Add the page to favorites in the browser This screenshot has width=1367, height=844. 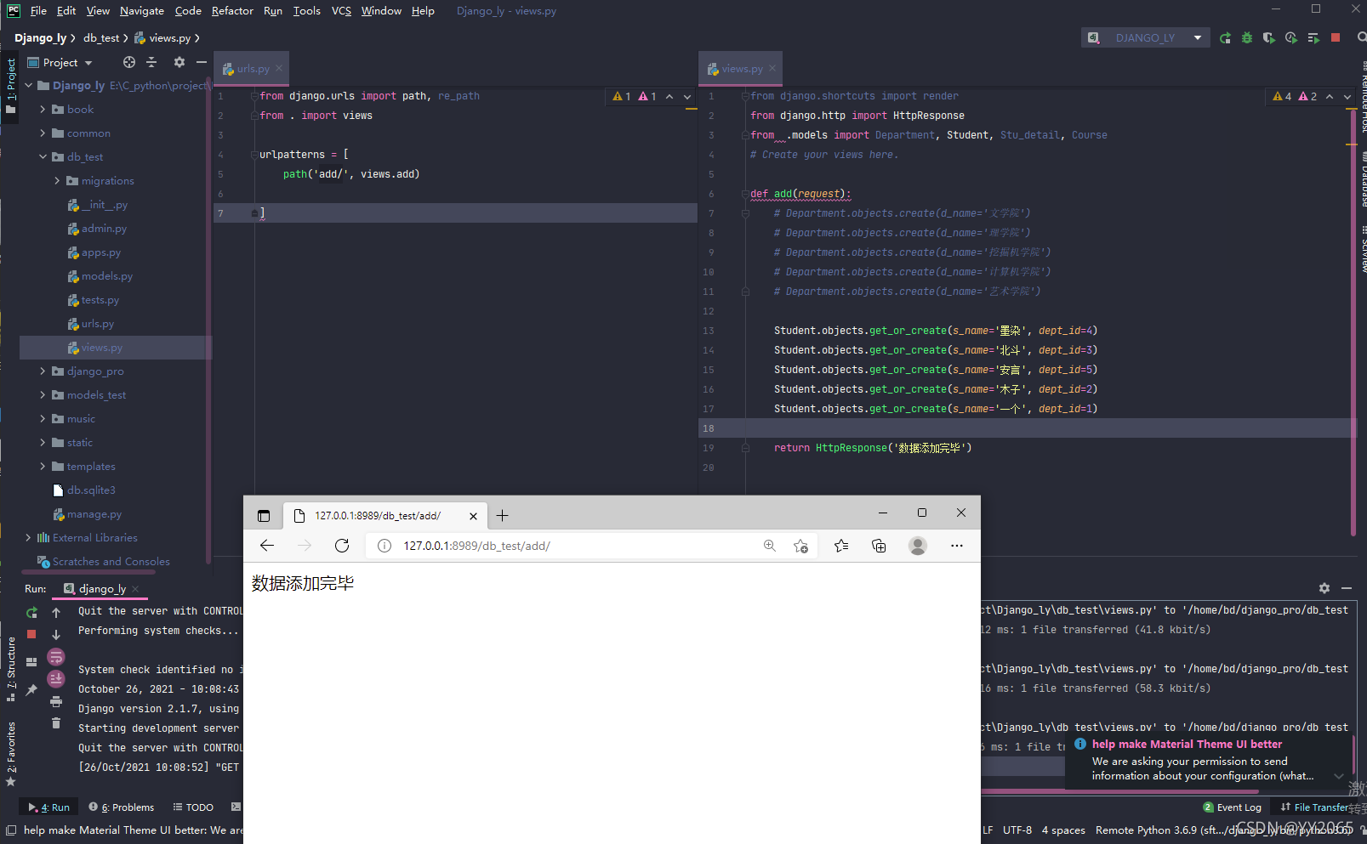tap(800, 546)
